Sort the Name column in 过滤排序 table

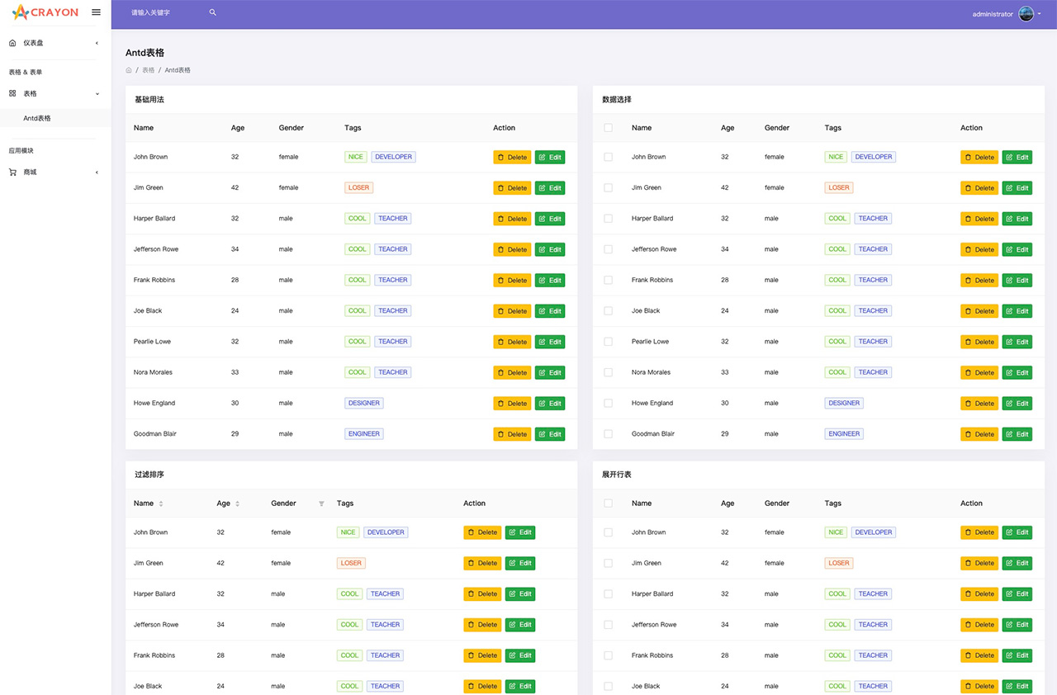pos(161,504)
